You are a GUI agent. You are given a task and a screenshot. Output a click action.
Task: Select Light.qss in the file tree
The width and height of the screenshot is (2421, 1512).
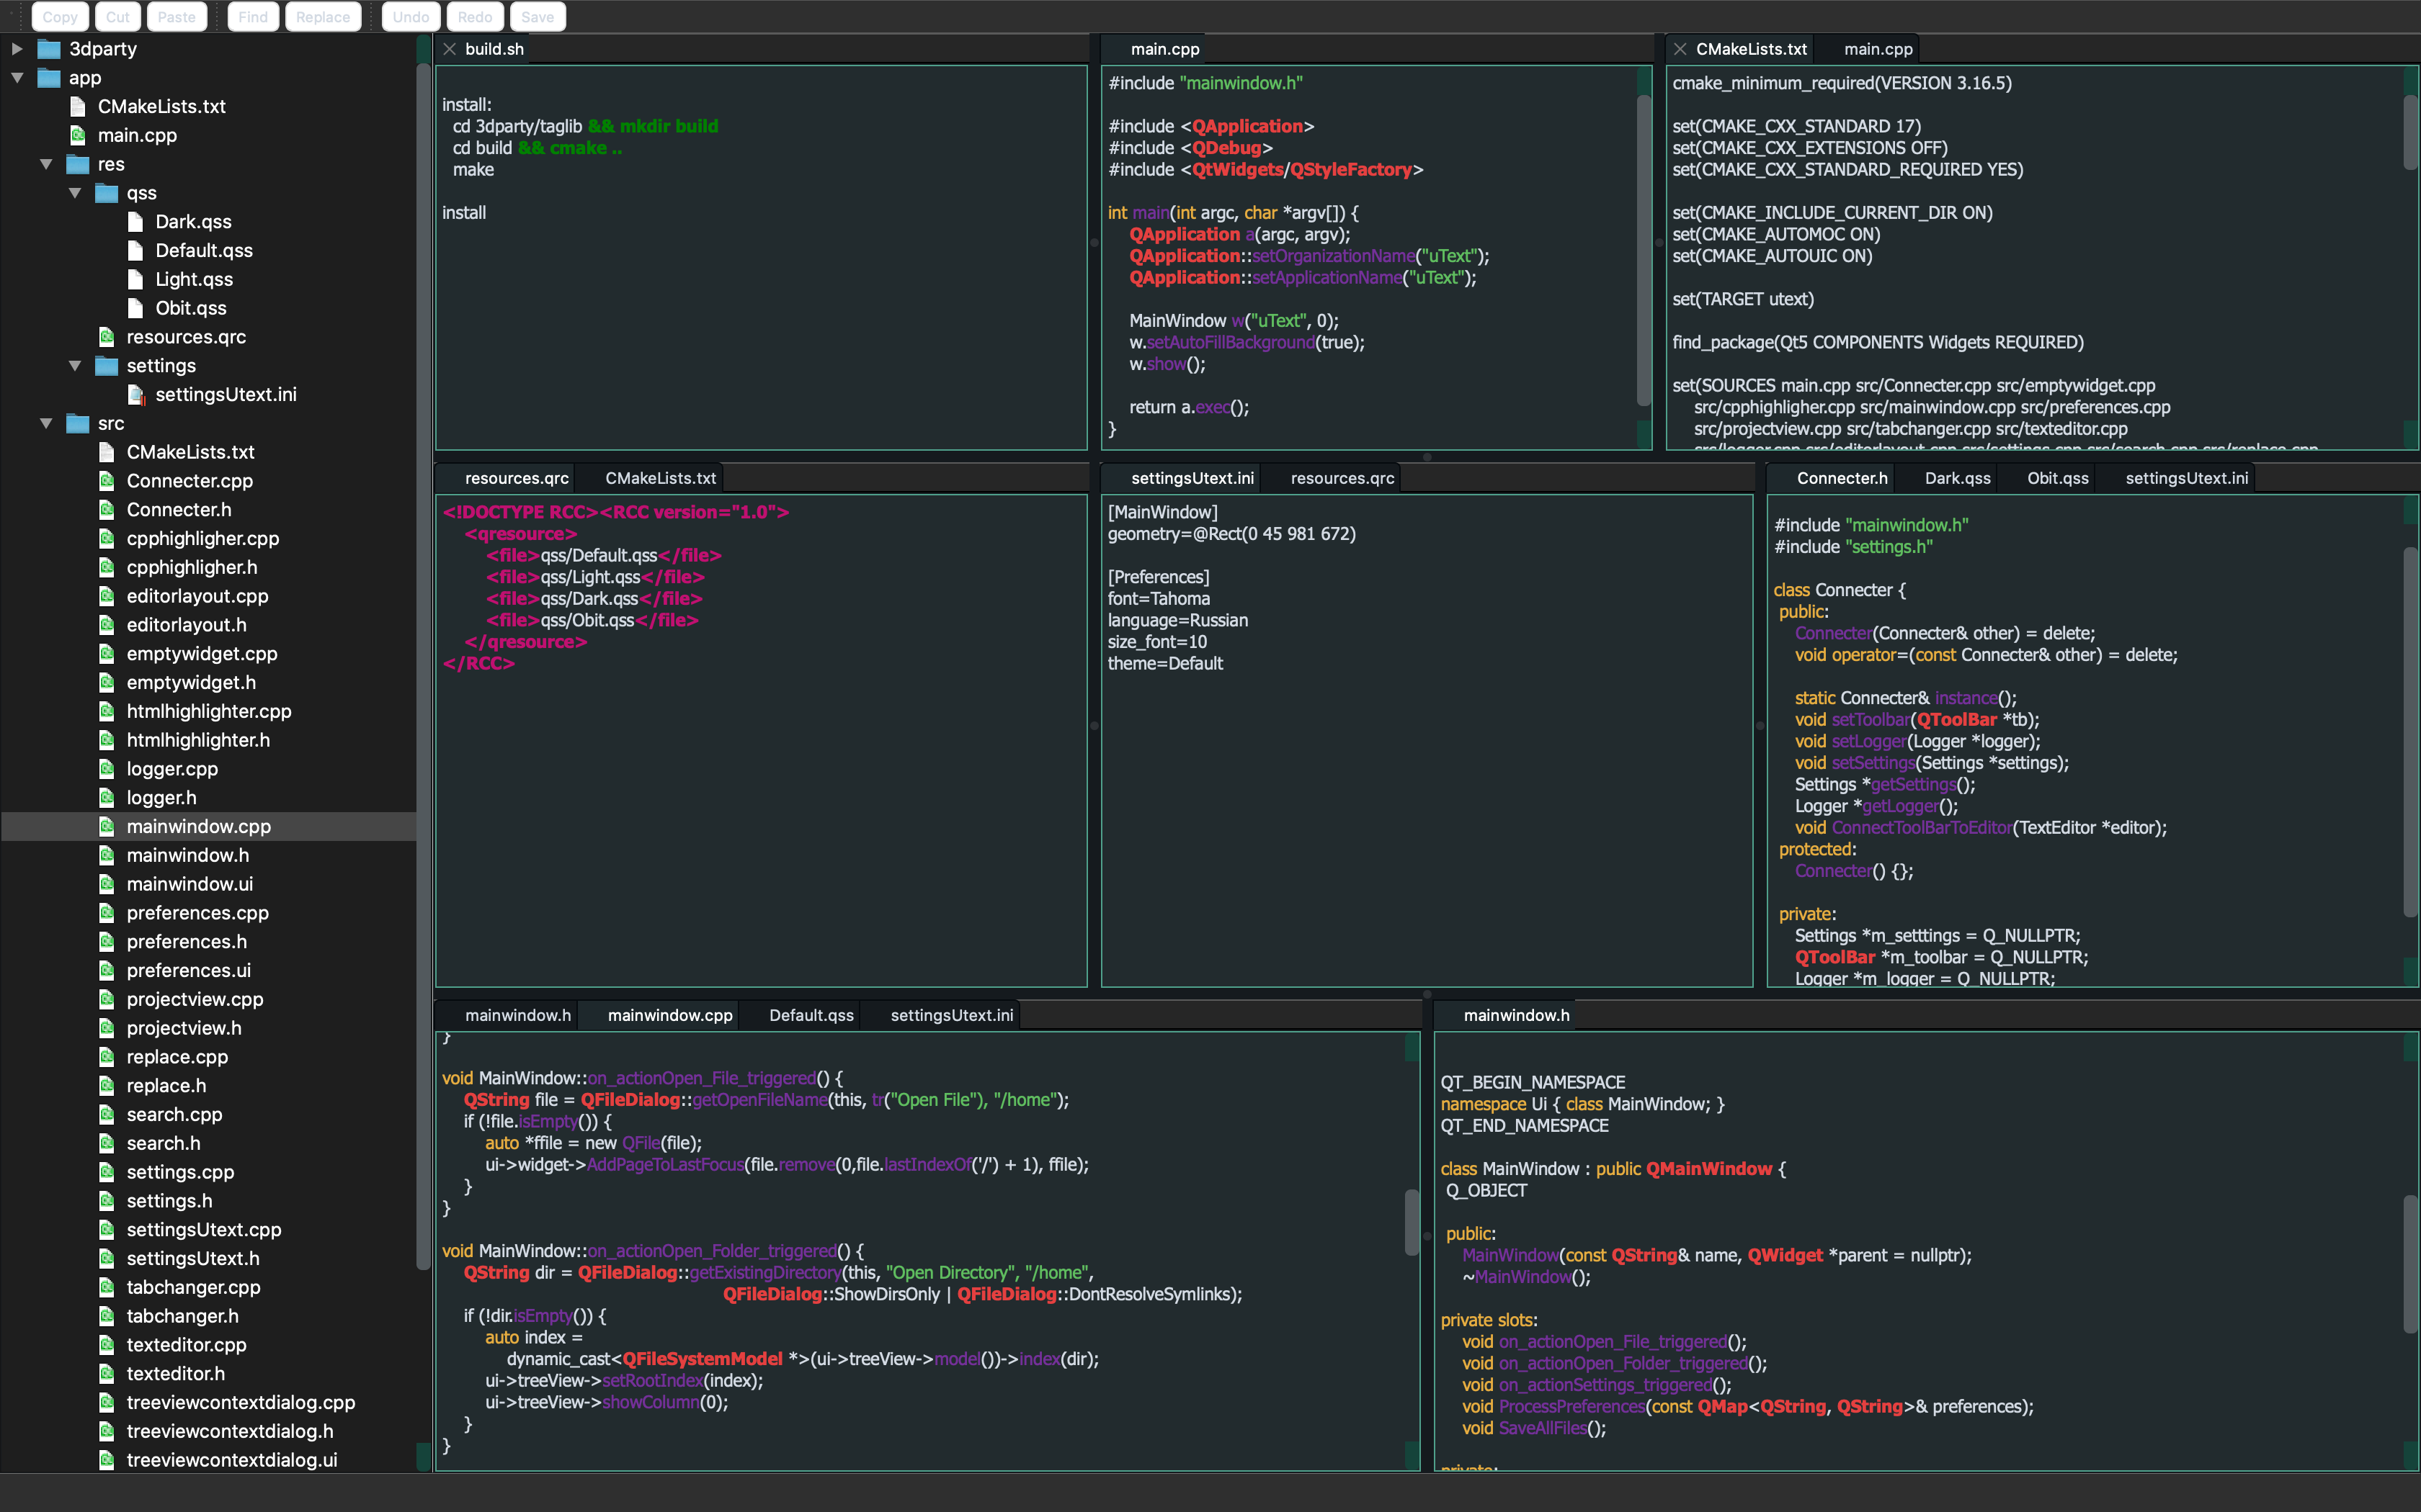tap(194, 279)
